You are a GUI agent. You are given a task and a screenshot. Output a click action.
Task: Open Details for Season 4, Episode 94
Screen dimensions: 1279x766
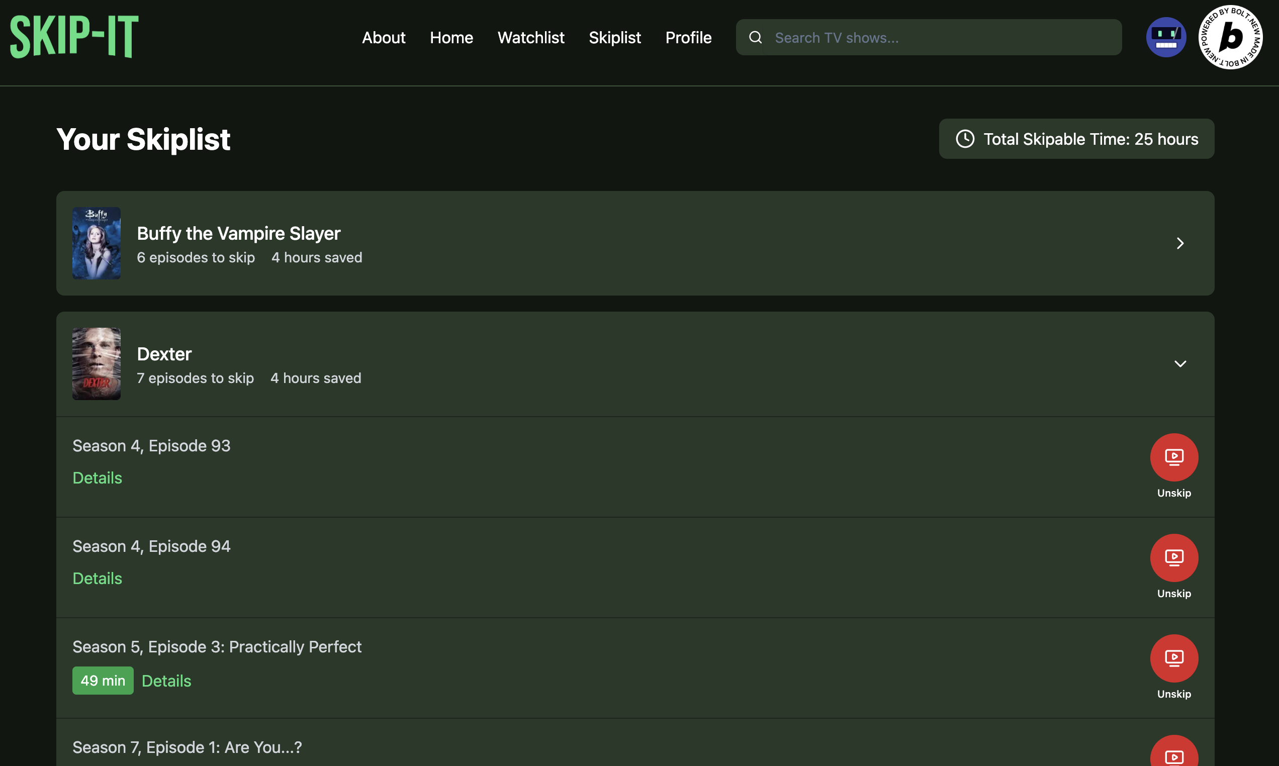[97, 579]
